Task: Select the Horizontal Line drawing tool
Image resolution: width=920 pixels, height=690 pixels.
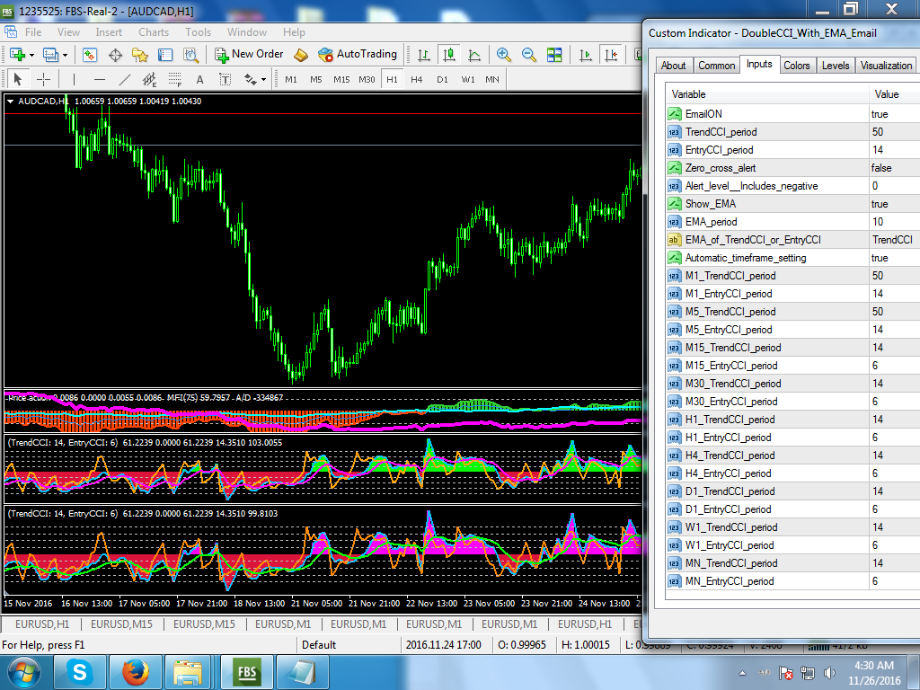Action: click(100, 79)
